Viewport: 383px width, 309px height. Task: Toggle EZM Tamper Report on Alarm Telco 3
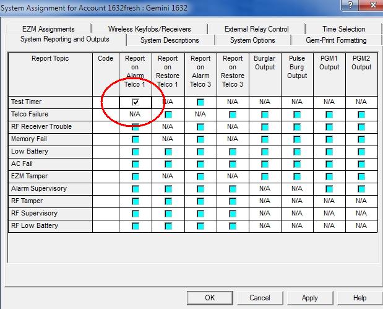coord(200,176)
